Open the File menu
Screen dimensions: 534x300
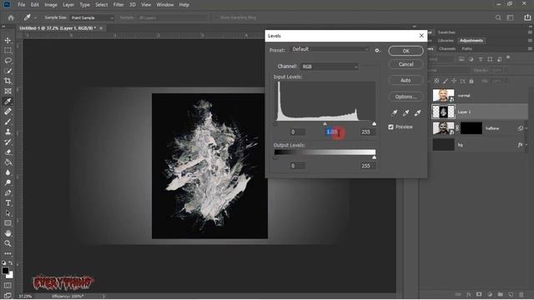tap(22, 5)
